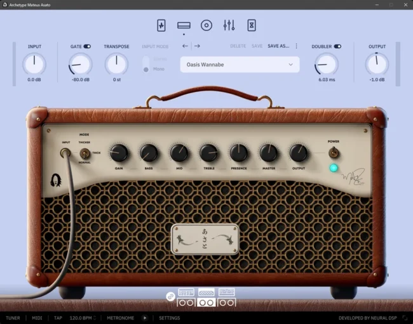Click the top Output level knob

[x=377, y=64]
